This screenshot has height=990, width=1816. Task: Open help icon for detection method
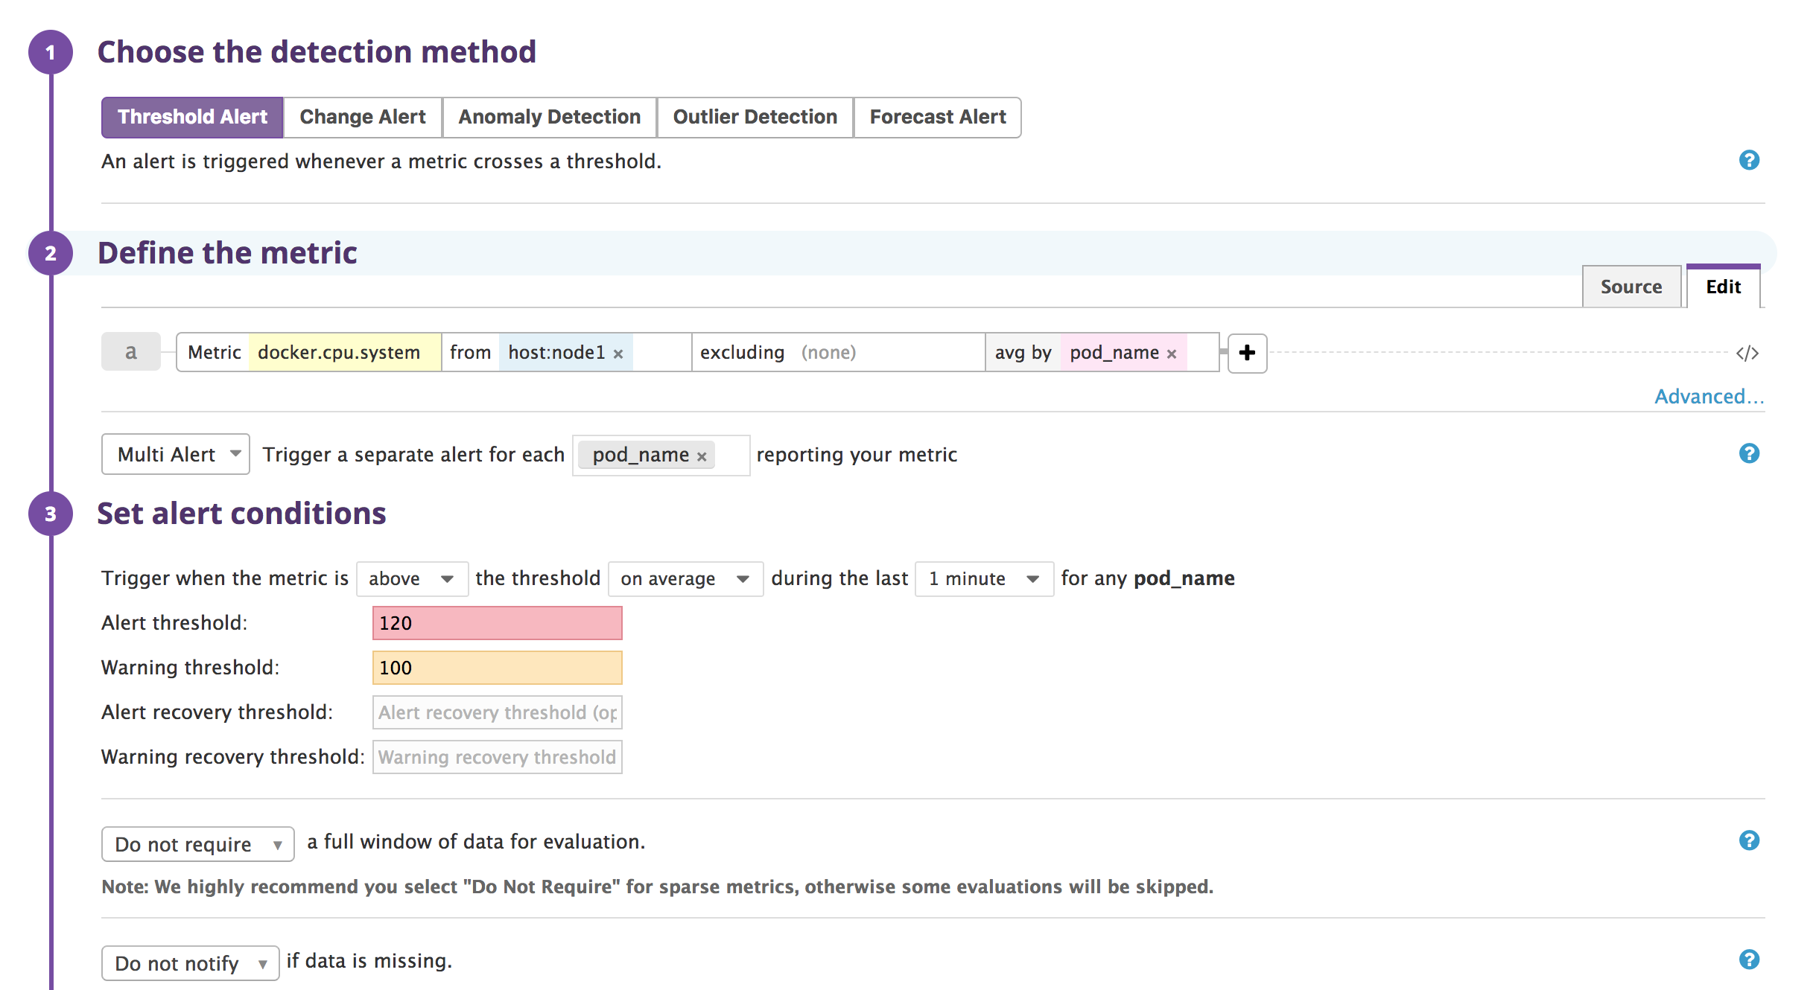pyautogui.click(x=1749, y=160)
